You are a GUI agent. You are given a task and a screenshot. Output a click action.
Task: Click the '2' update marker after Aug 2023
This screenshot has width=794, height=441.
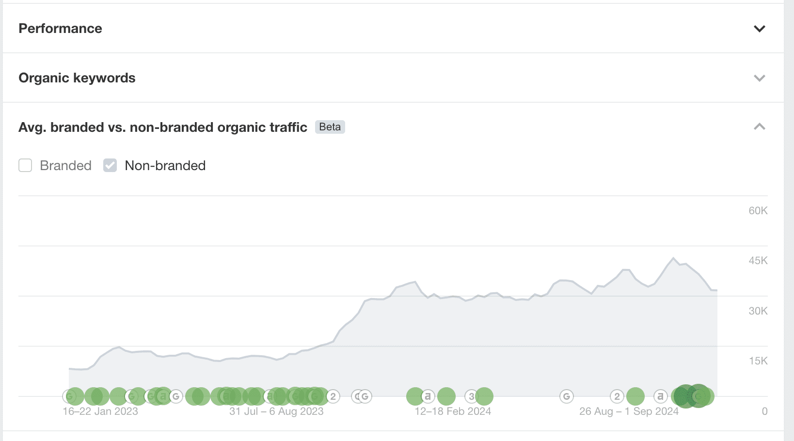click(x=333, y=396)
